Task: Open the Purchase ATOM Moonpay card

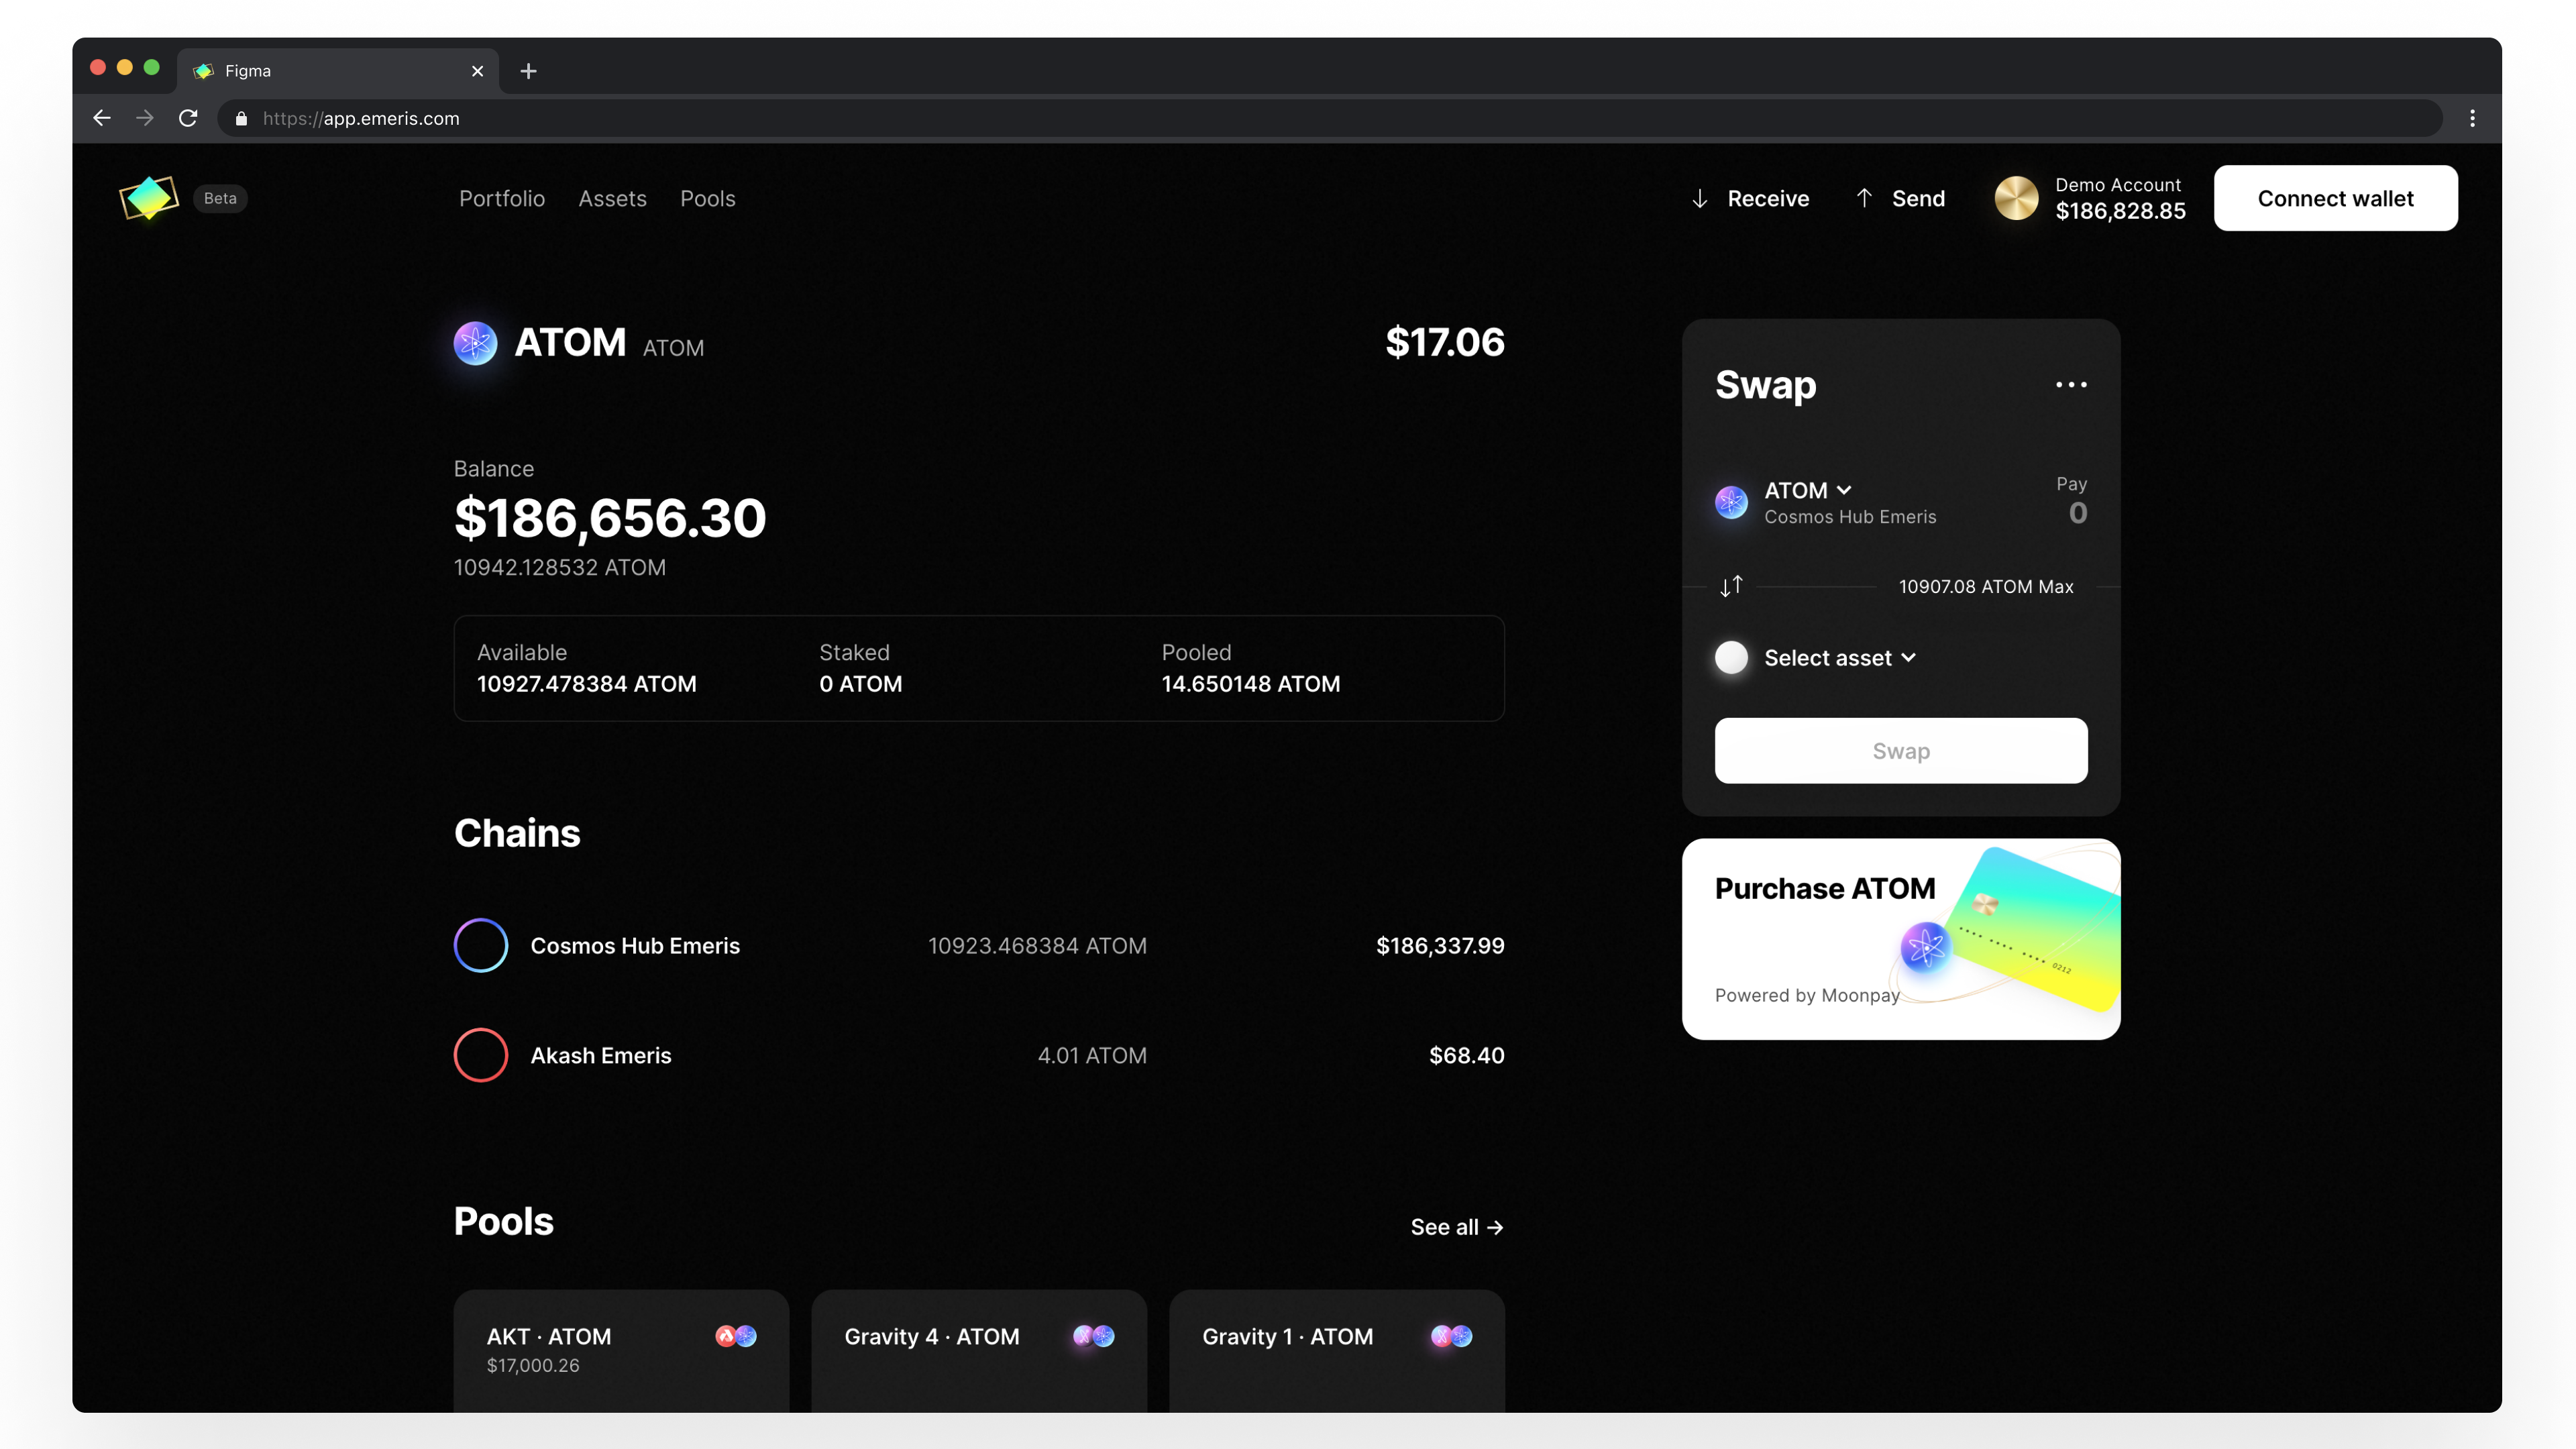Action: tap(1901, 939)
